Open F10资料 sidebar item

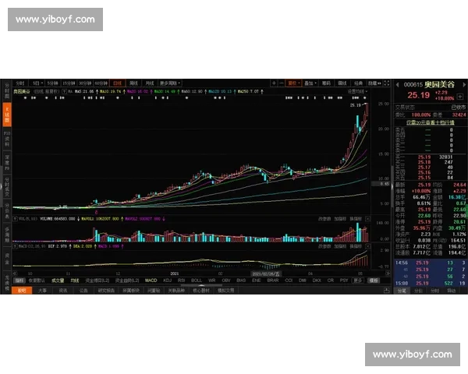(7, 139)
